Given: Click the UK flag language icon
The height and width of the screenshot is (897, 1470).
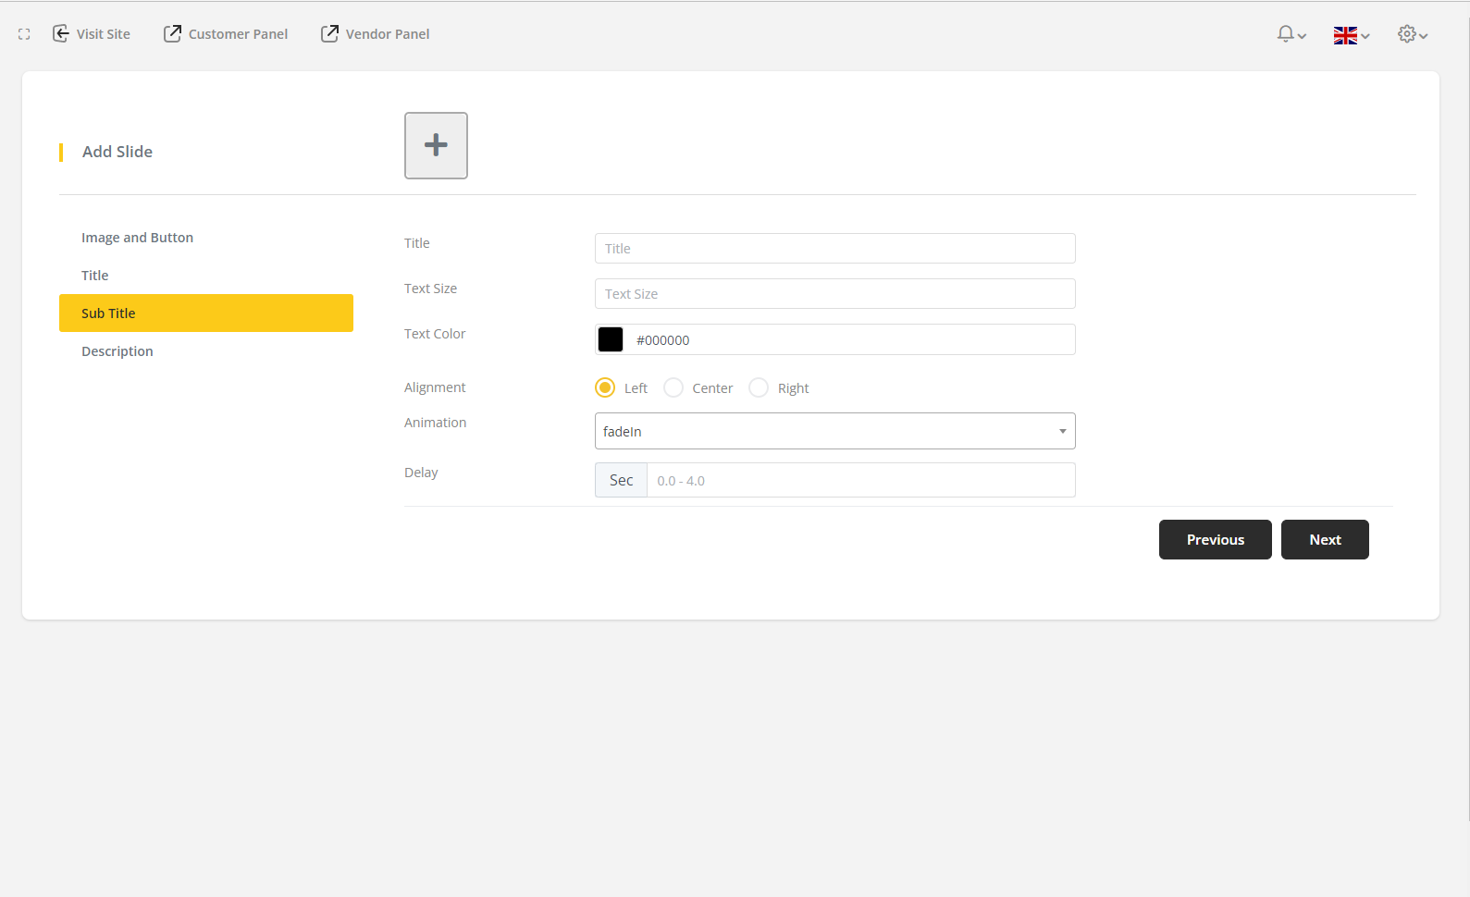Looking at the screenshot, I should (x=1345, y=35).
